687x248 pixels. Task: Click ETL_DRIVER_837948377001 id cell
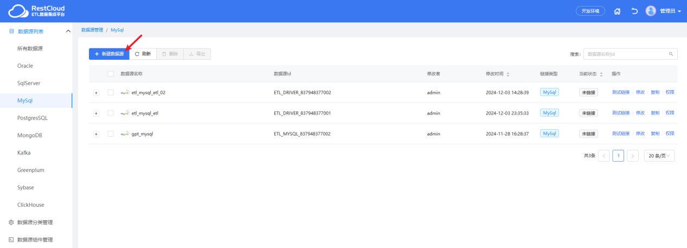pos(303,113)
